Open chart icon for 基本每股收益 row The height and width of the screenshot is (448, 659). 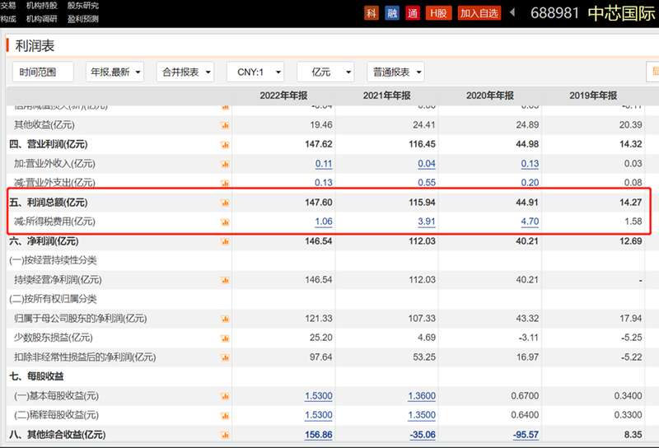point(225,396)
